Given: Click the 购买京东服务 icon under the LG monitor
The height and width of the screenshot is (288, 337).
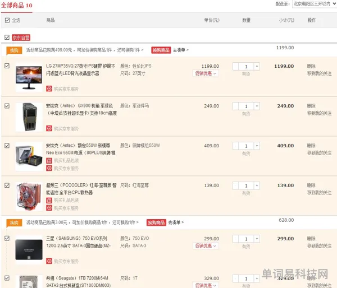Looking at the screenshot, I should tap(49, 89).
